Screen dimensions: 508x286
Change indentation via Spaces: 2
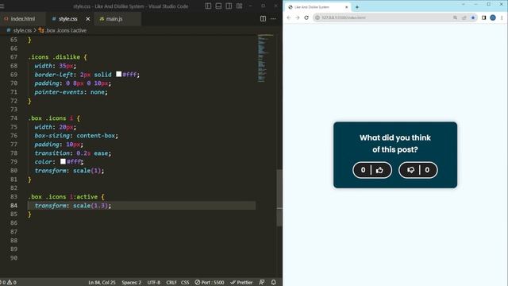tap(131, 283)
